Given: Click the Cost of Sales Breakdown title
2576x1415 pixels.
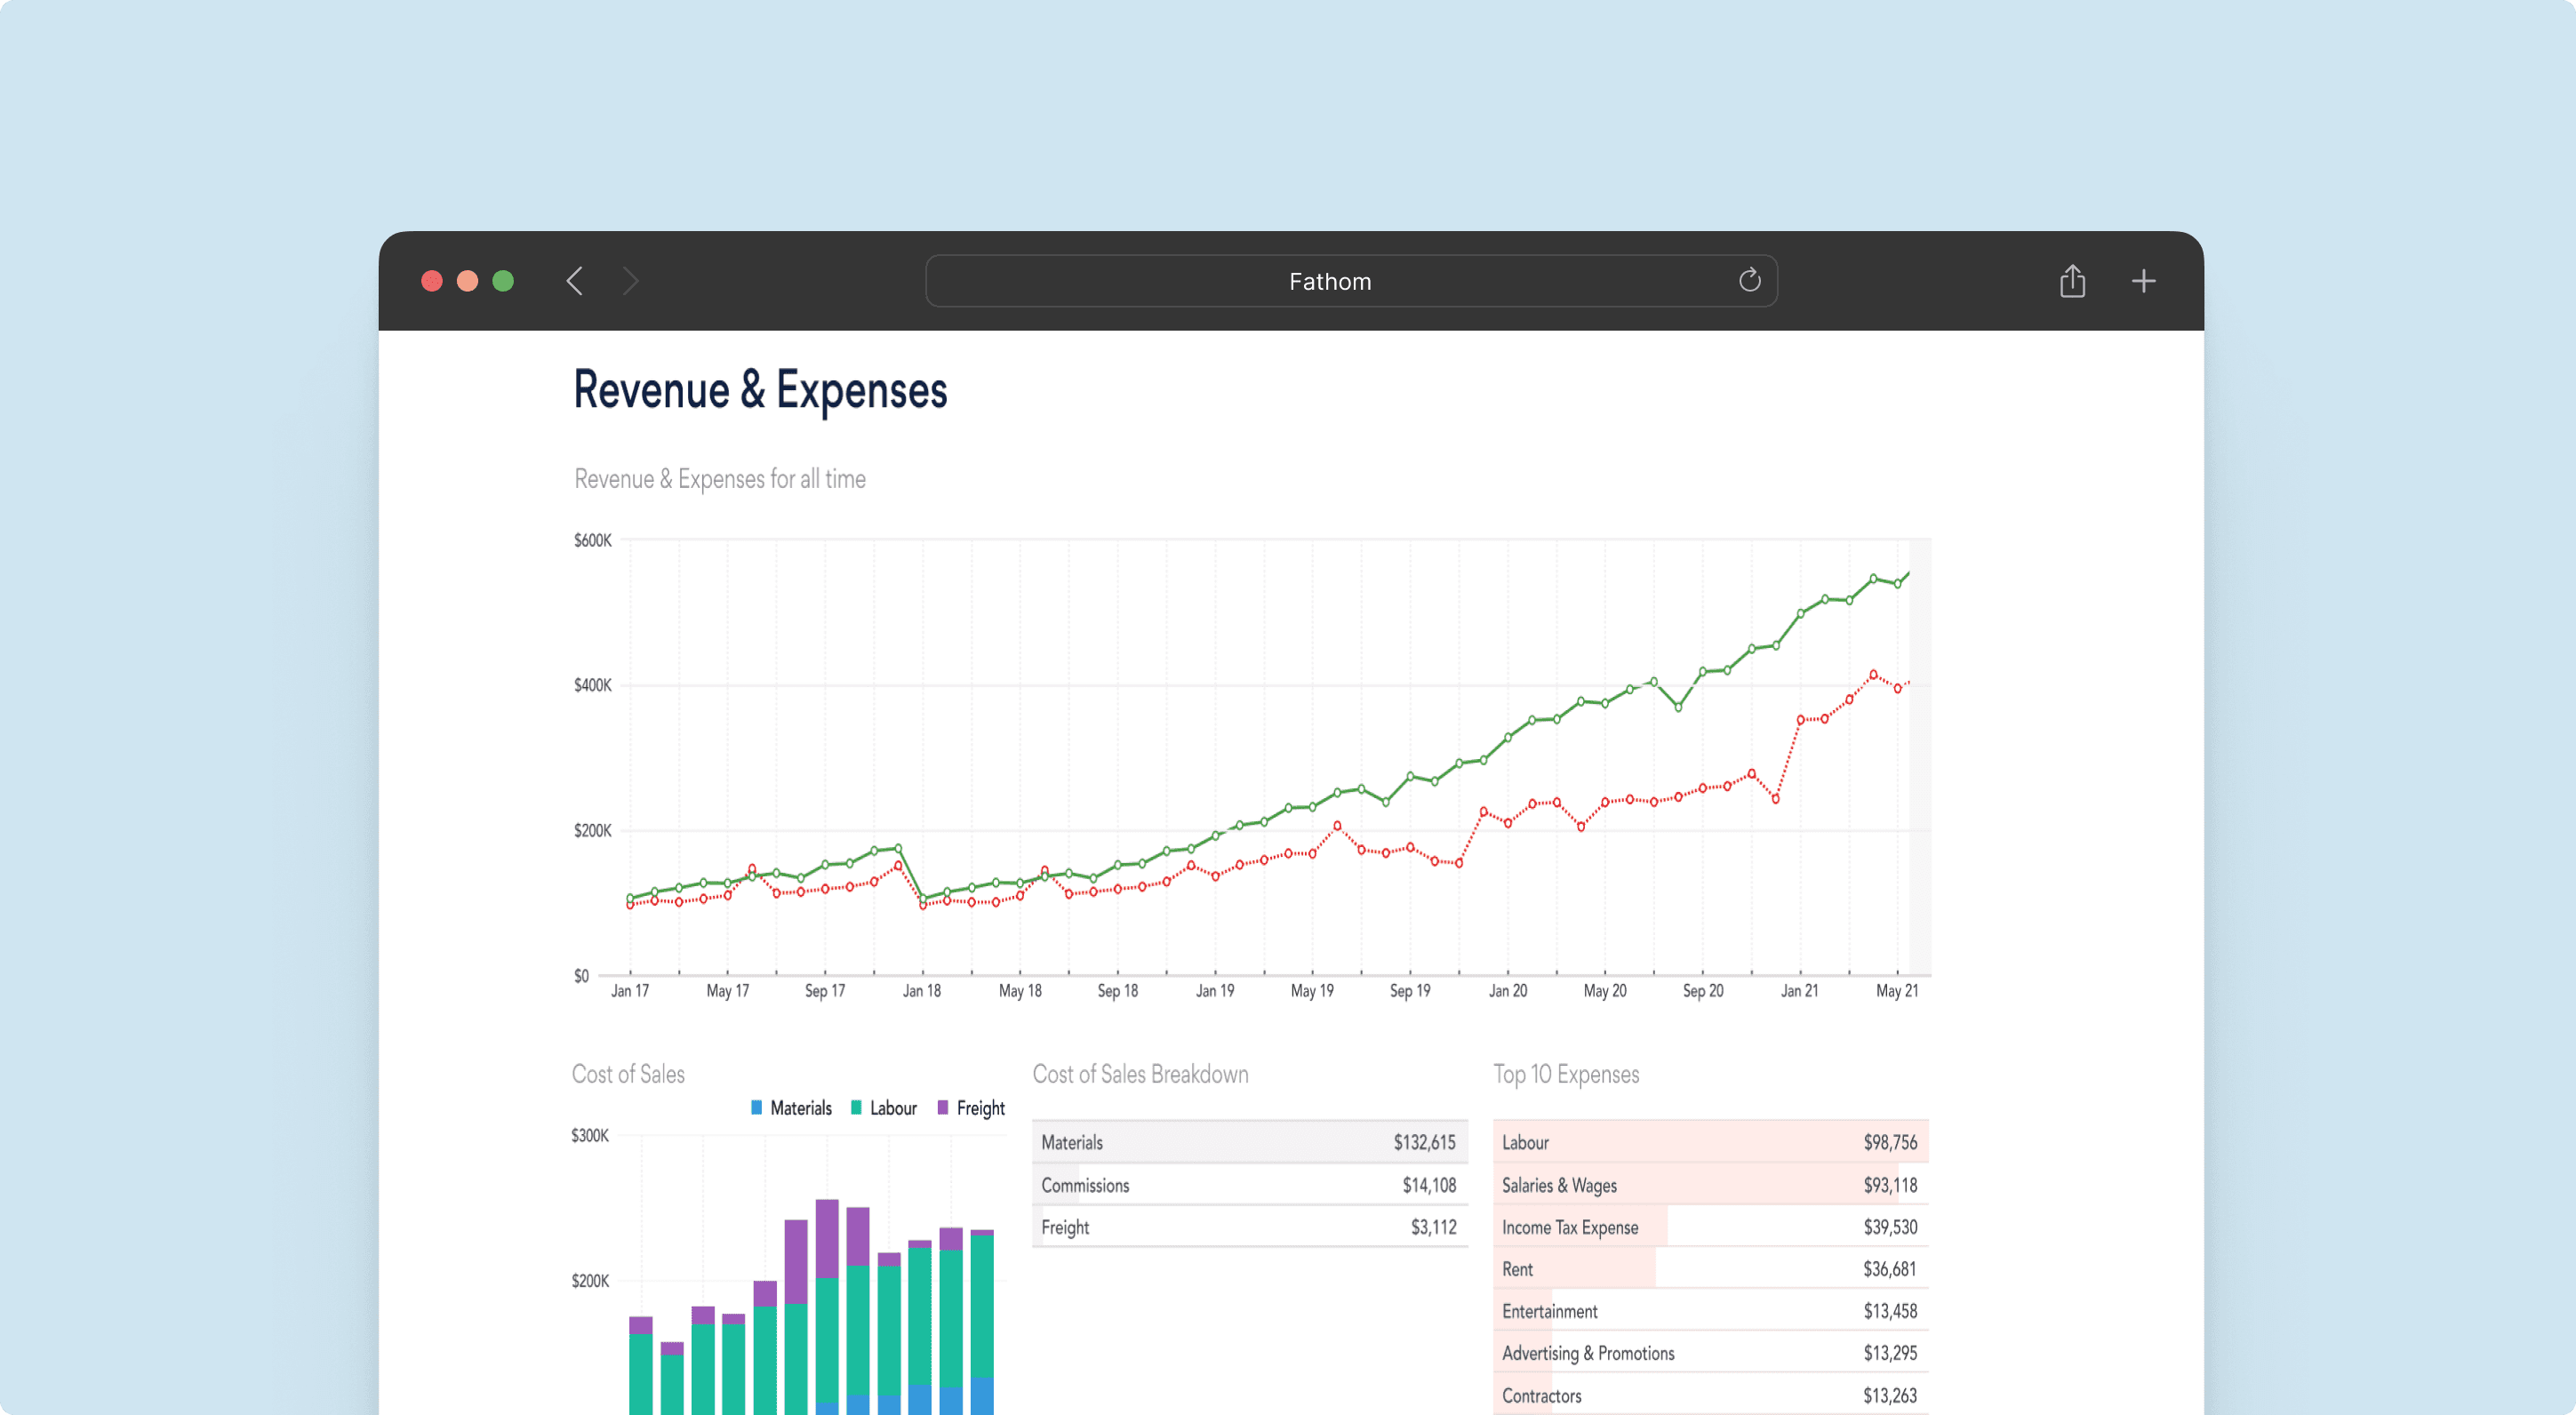Looking at the screenshot, I should tap(1140, 1074).
